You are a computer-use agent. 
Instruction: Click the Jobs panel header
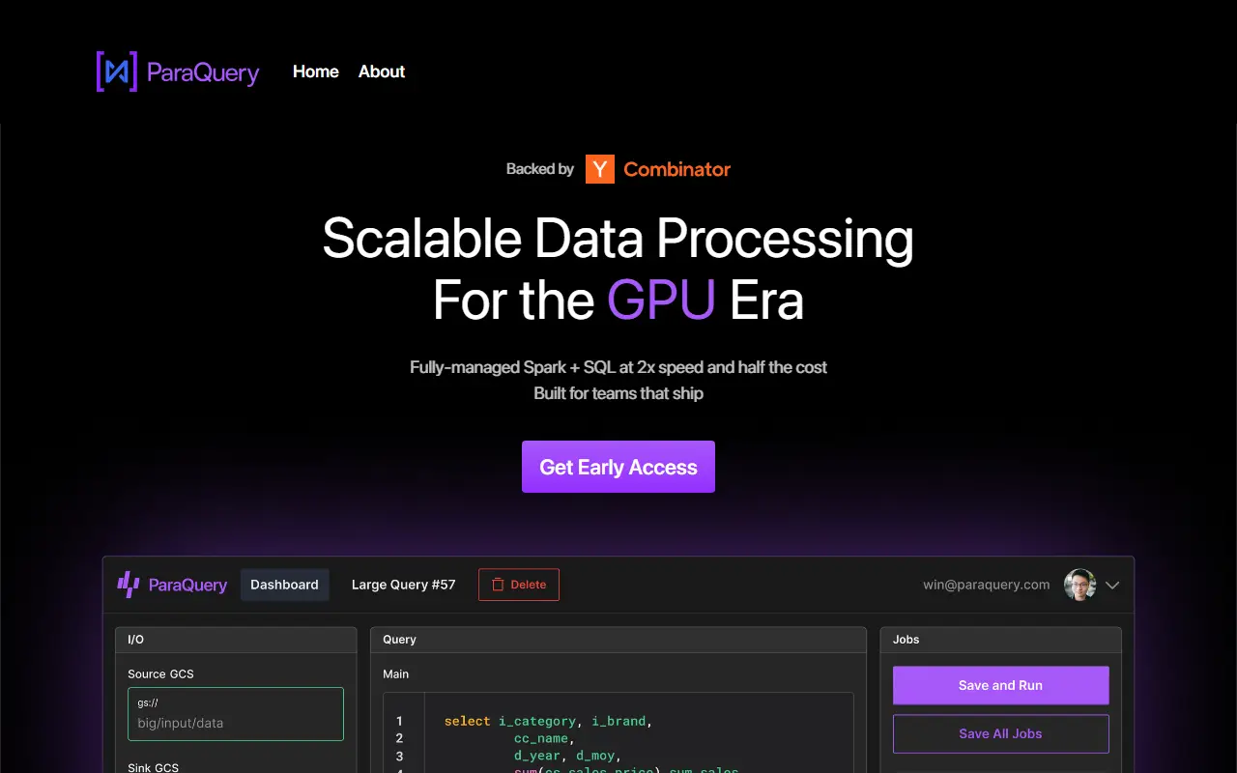(x=1000, y=640)
